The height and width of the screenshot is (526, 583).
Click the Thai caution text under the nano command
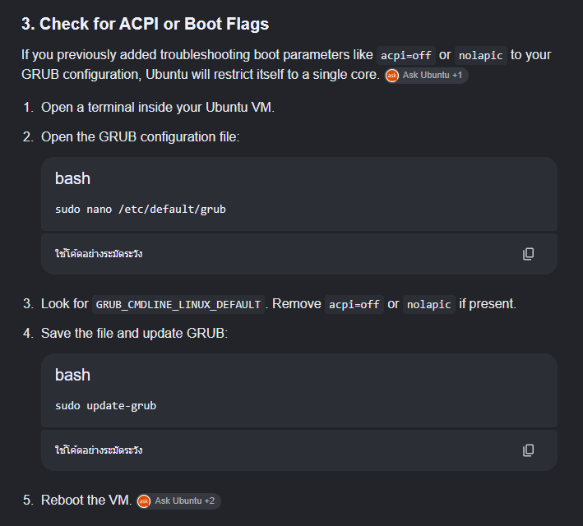click(99, 254)
